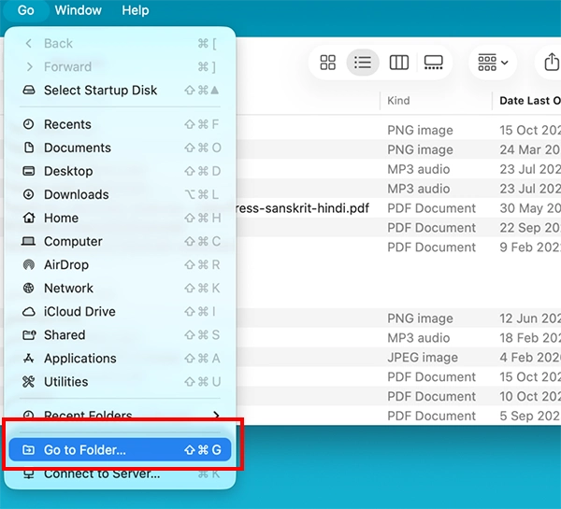Viewport: 561px width, 509px height.
Task: Go to Recents
Action: [x=120, y=124]
